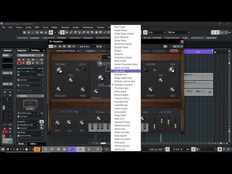Enable record on inspector track
The width and height of the screenshot is (232, 174).
tap(19, 63)
